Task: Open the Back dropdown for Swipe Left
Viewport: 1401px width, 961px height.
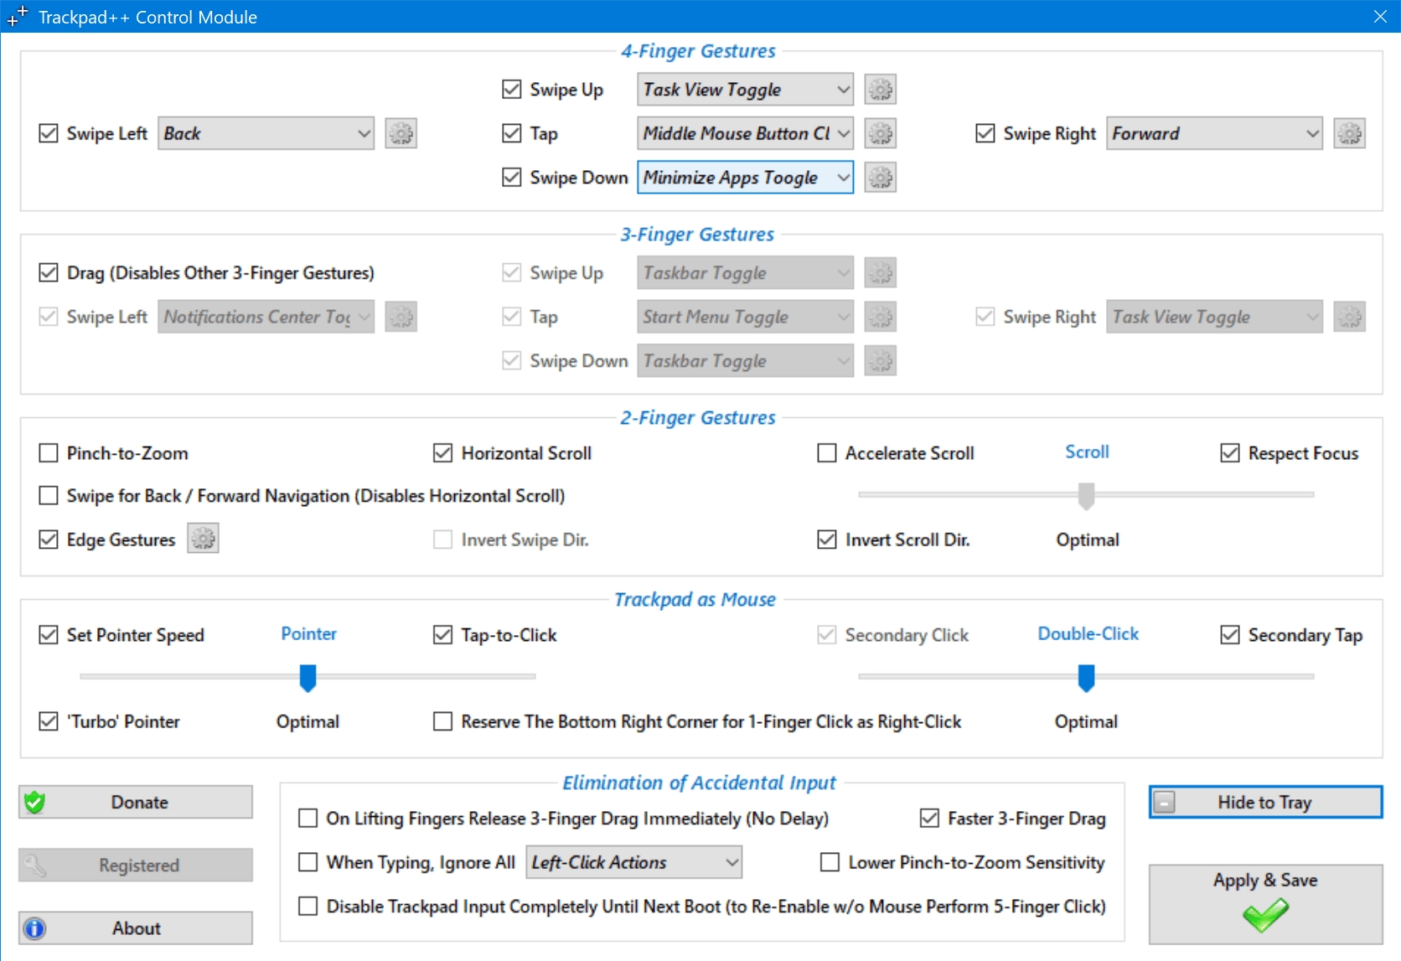Action: pyautogui.click(x=266, y=133)
